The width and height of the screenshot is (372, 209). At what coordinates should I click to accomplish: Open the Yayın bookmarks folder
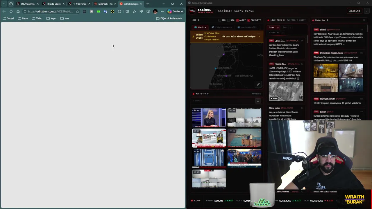pyautogui.click(x=51, y=18)
